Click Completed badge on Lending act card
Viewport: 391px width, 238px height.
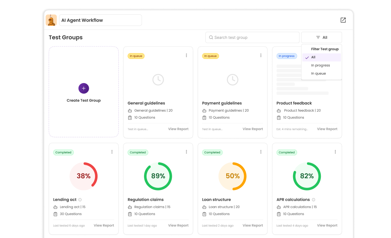(63, 152)
